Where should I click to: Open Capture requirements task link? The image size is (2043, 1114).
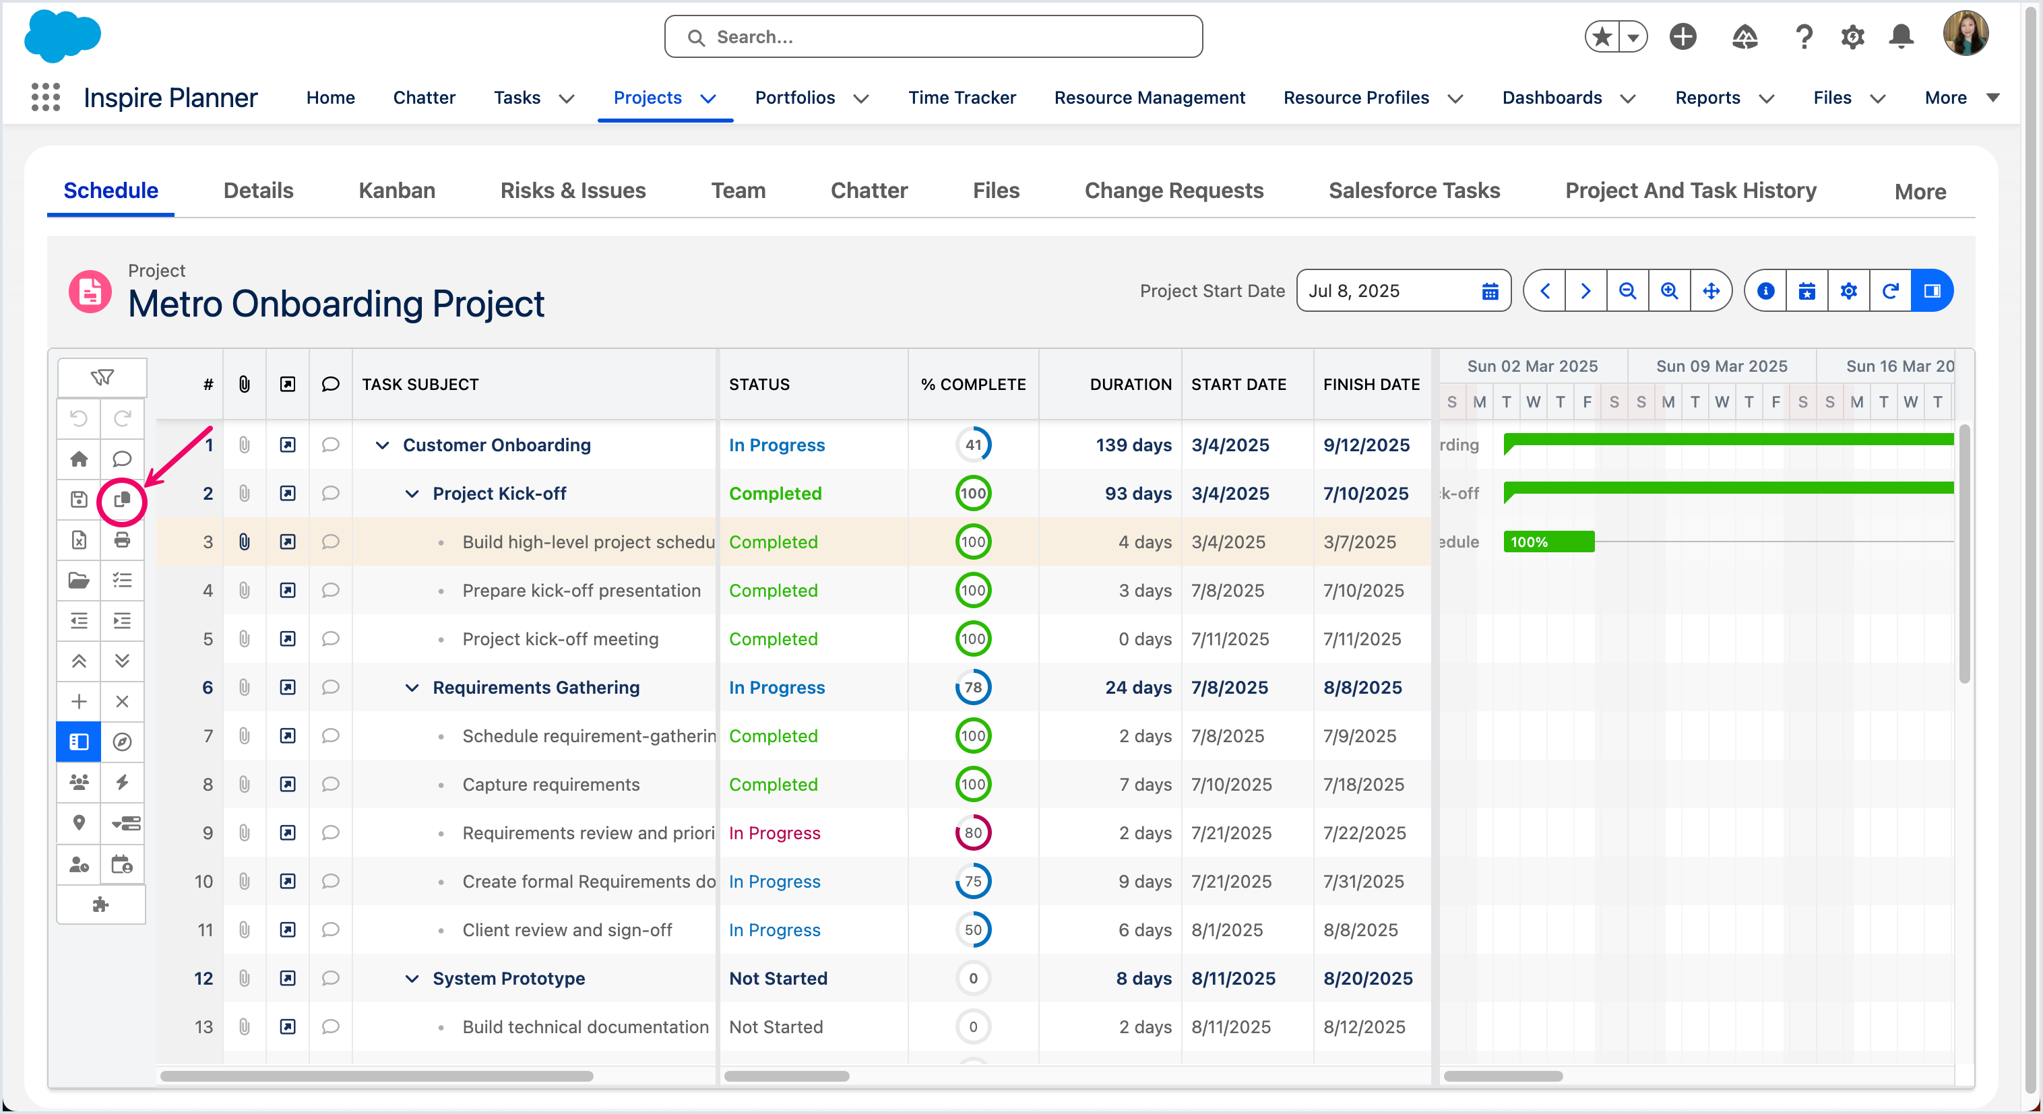pyautogui.click(x=551, y=784)
